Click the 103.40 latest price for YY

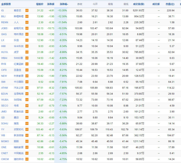(x=40, y=129)
